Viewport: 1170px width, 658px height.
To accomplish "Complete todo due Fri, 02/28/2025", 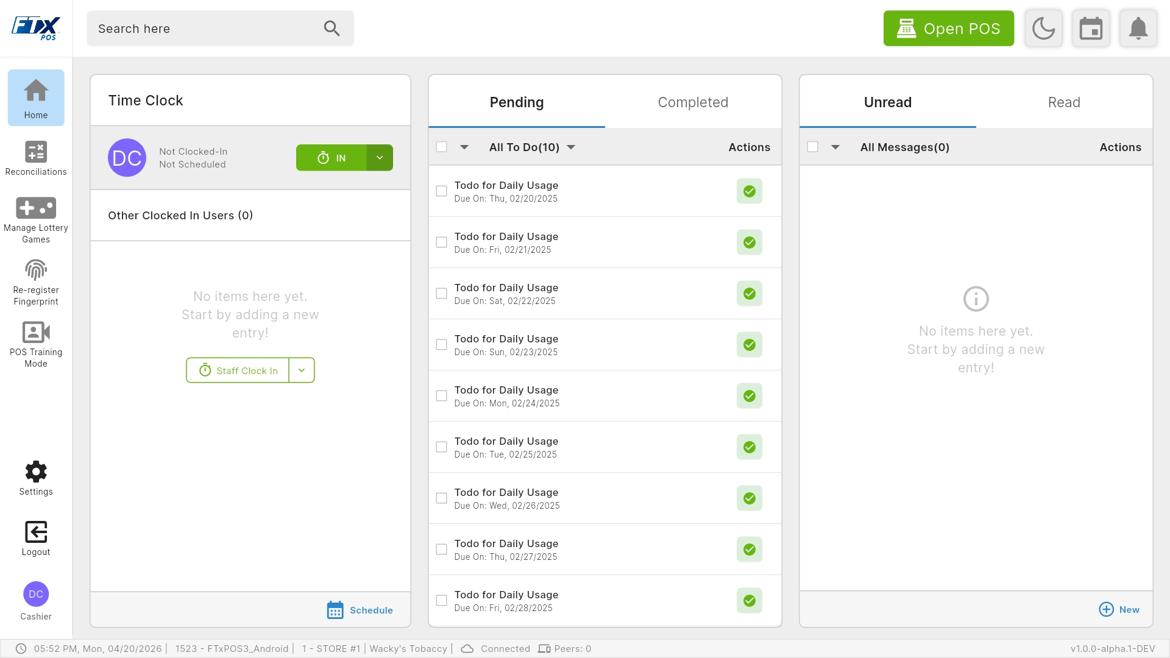I will pyautogui.click(x=749, y=601).
